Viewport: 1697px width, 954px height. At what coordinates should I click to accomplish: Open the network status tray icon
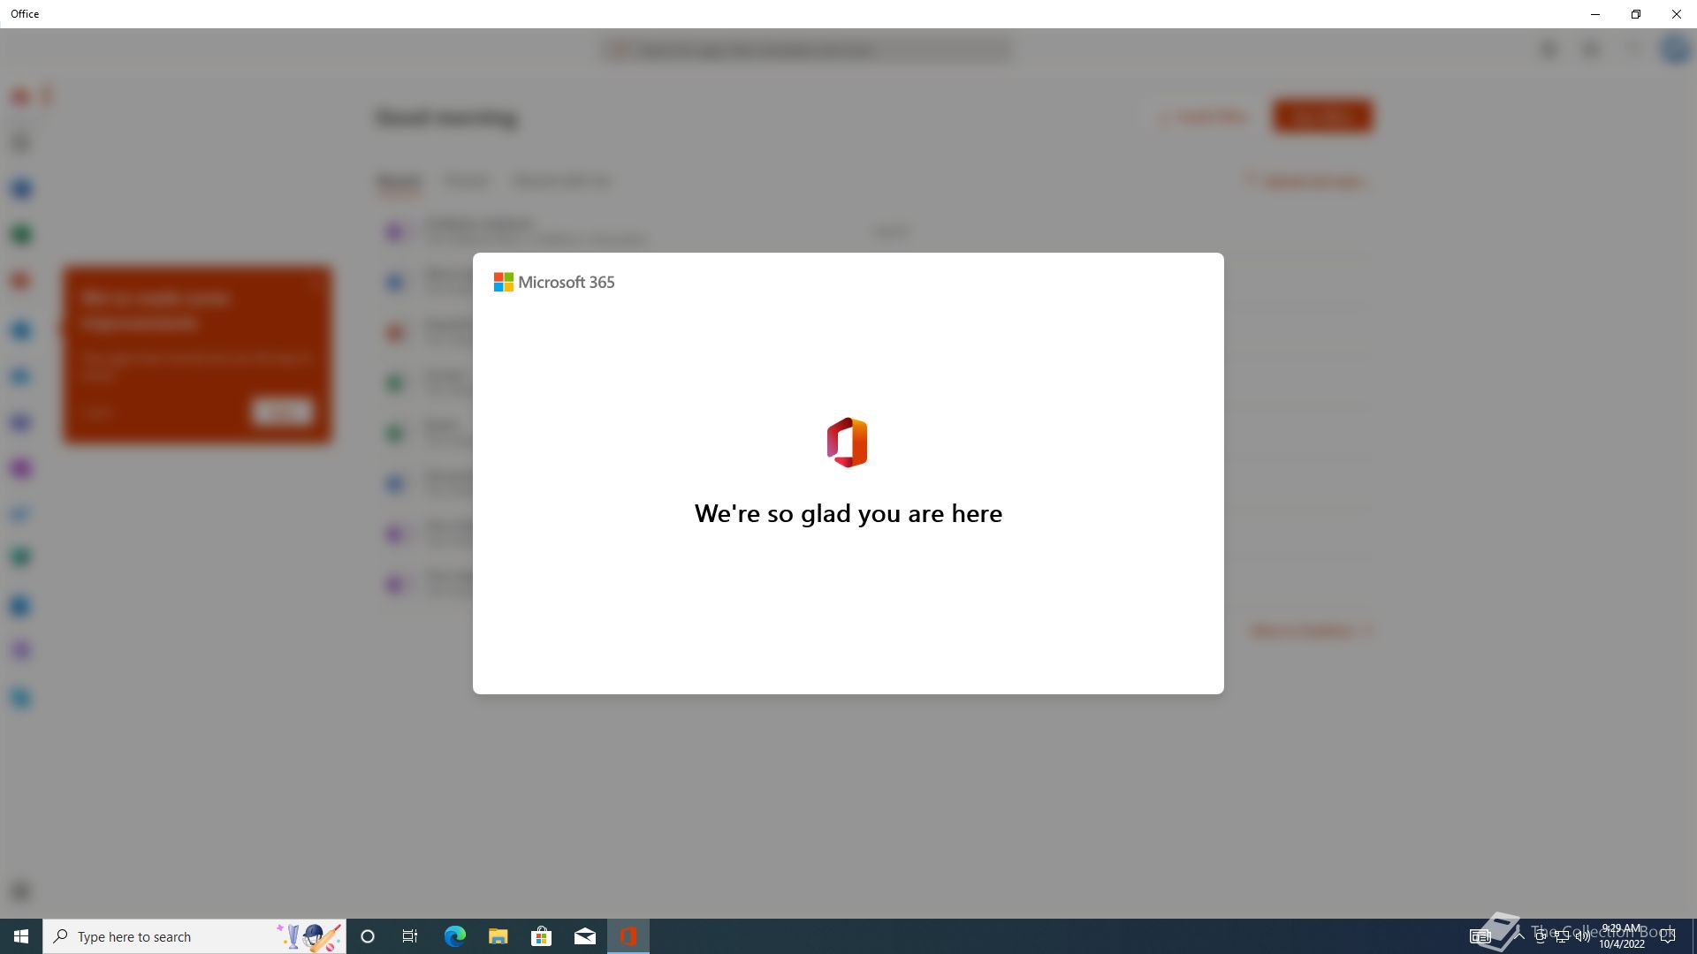pos(1562,936)
